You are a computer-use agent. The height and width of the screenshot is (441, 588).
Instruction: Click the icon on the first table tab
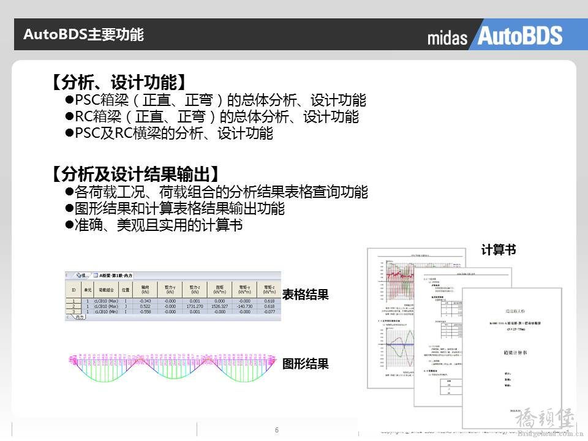79,275
